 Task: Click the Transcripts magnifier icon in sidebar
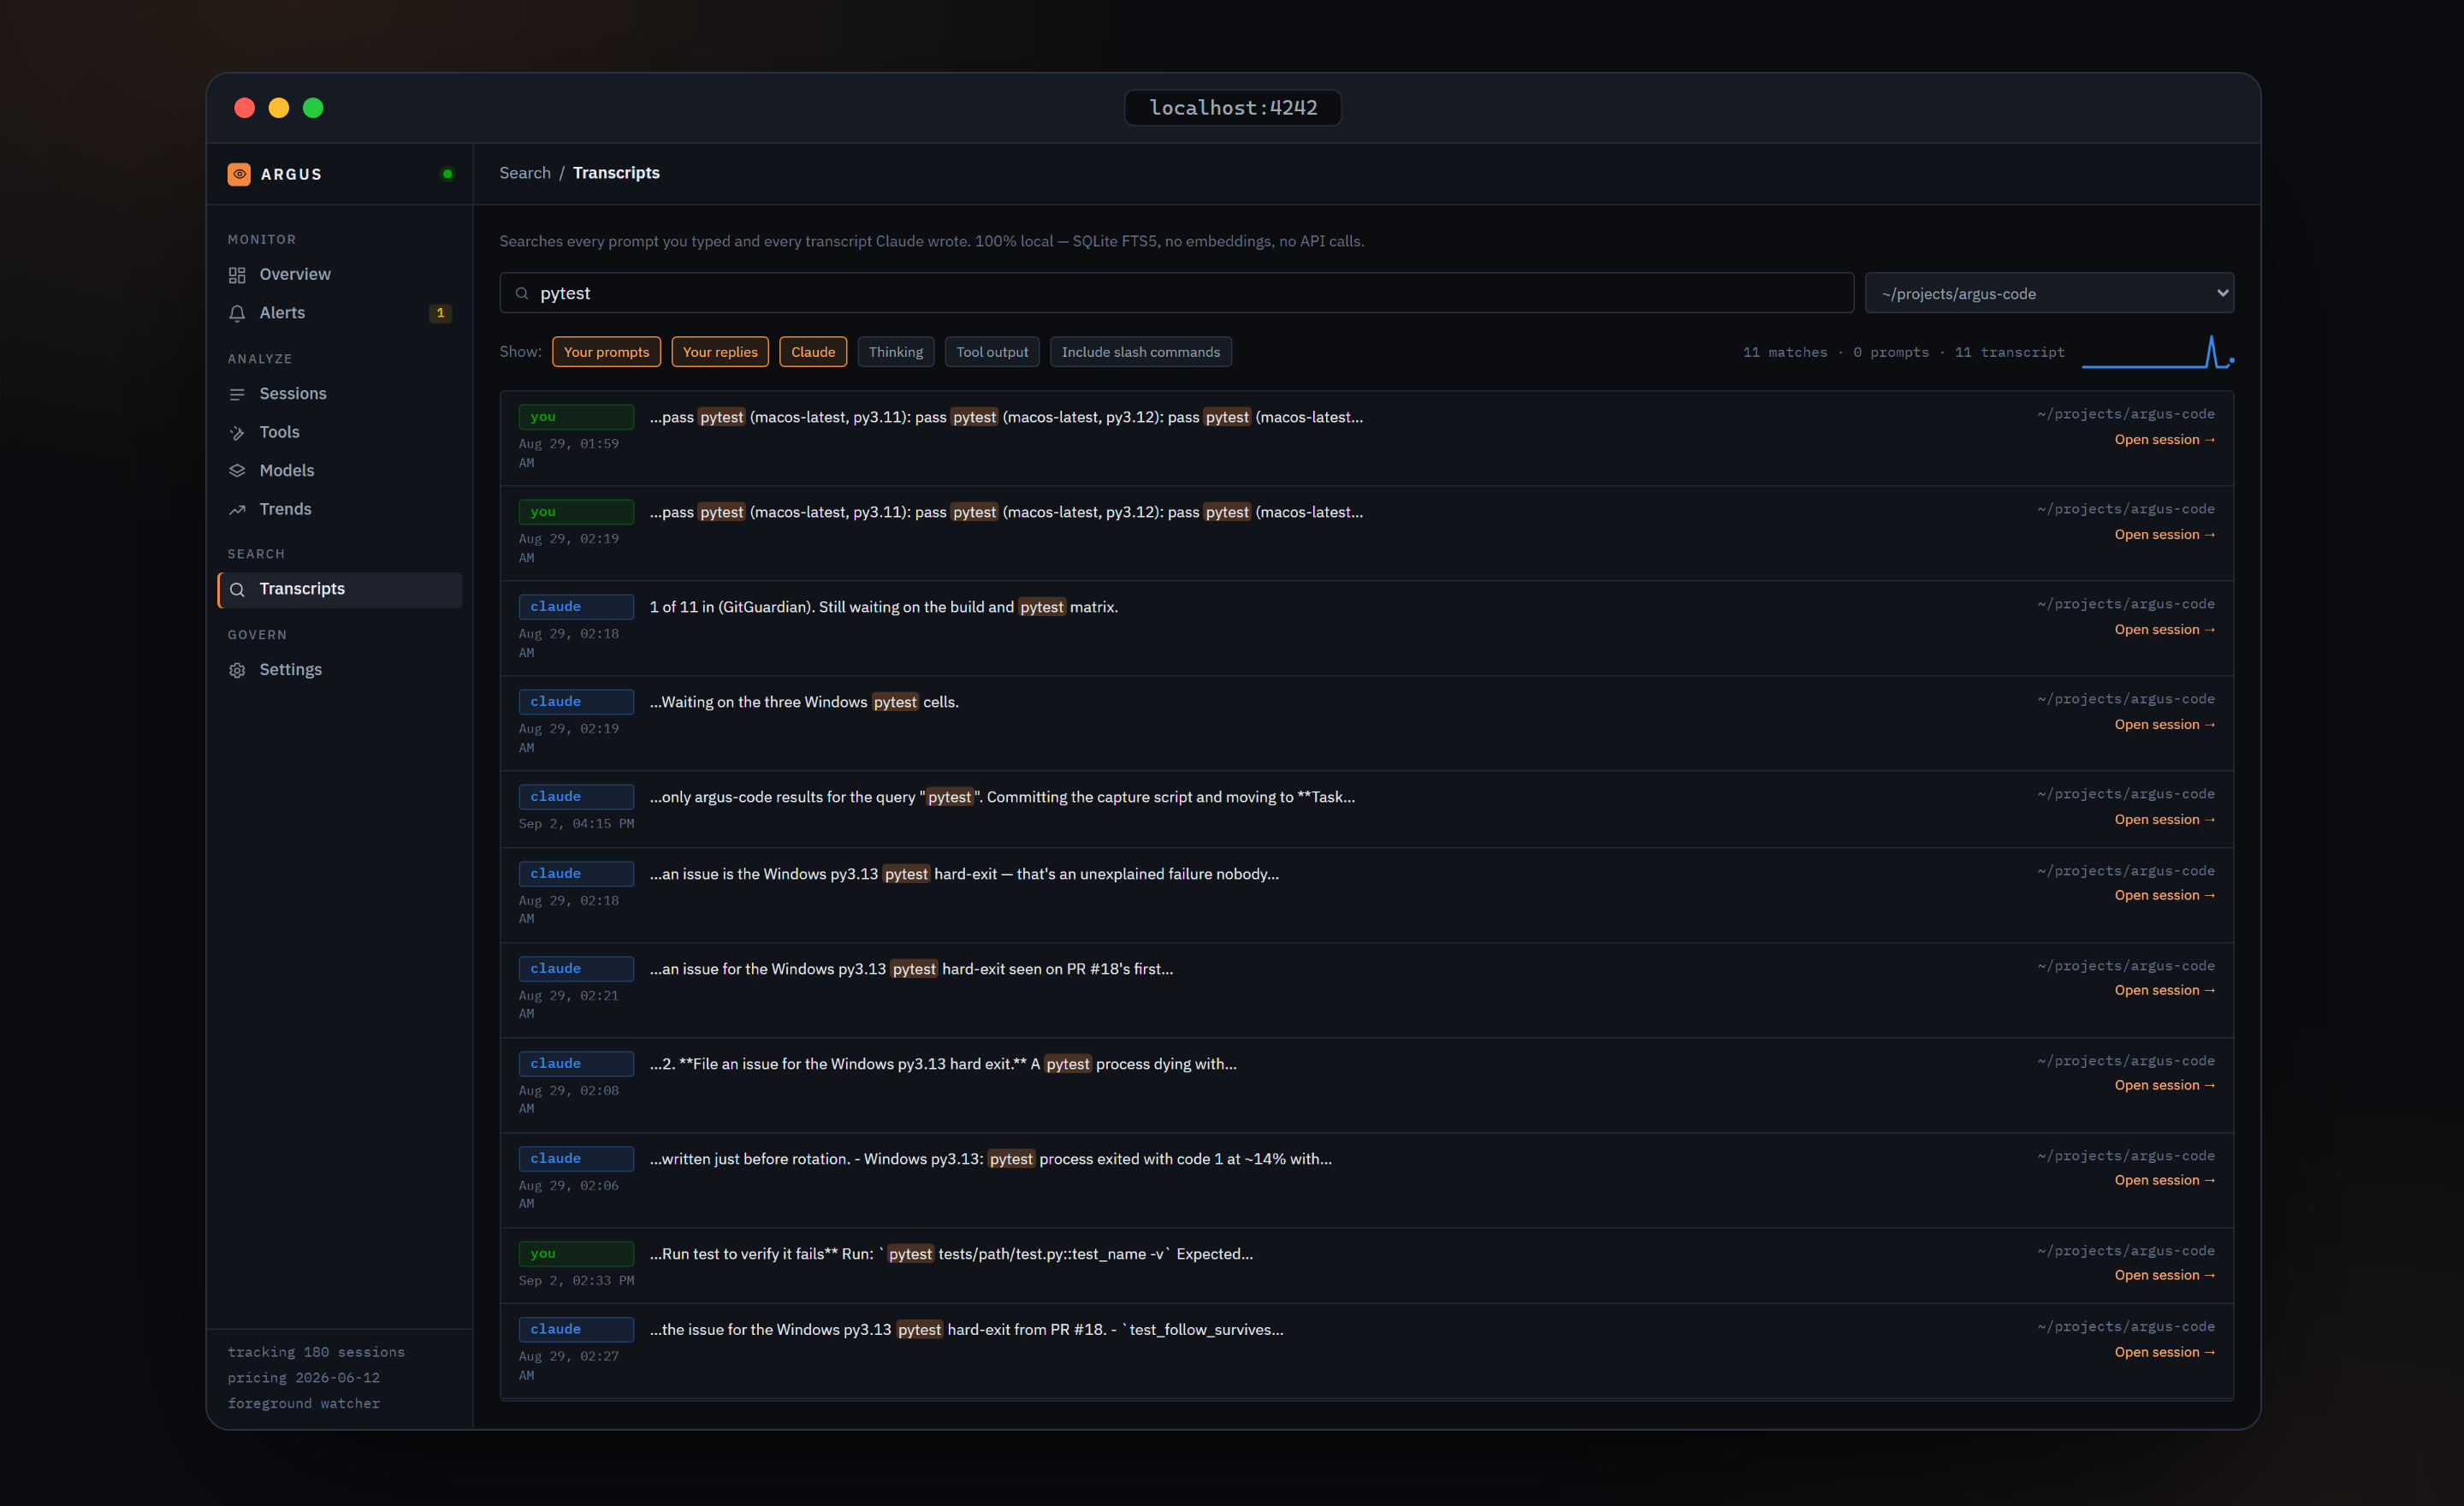(237, 590)
